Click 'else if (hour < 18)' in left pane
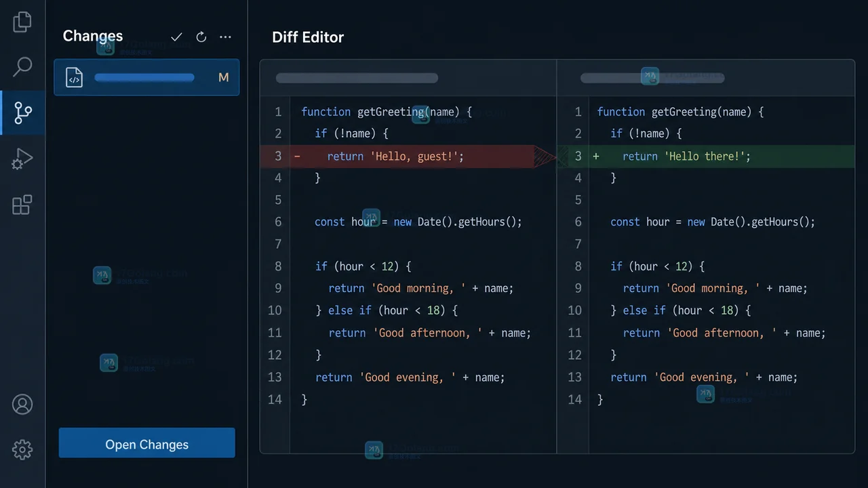Image resolution: width=868 pixels, height=488 pixels. tap(387, 310)
